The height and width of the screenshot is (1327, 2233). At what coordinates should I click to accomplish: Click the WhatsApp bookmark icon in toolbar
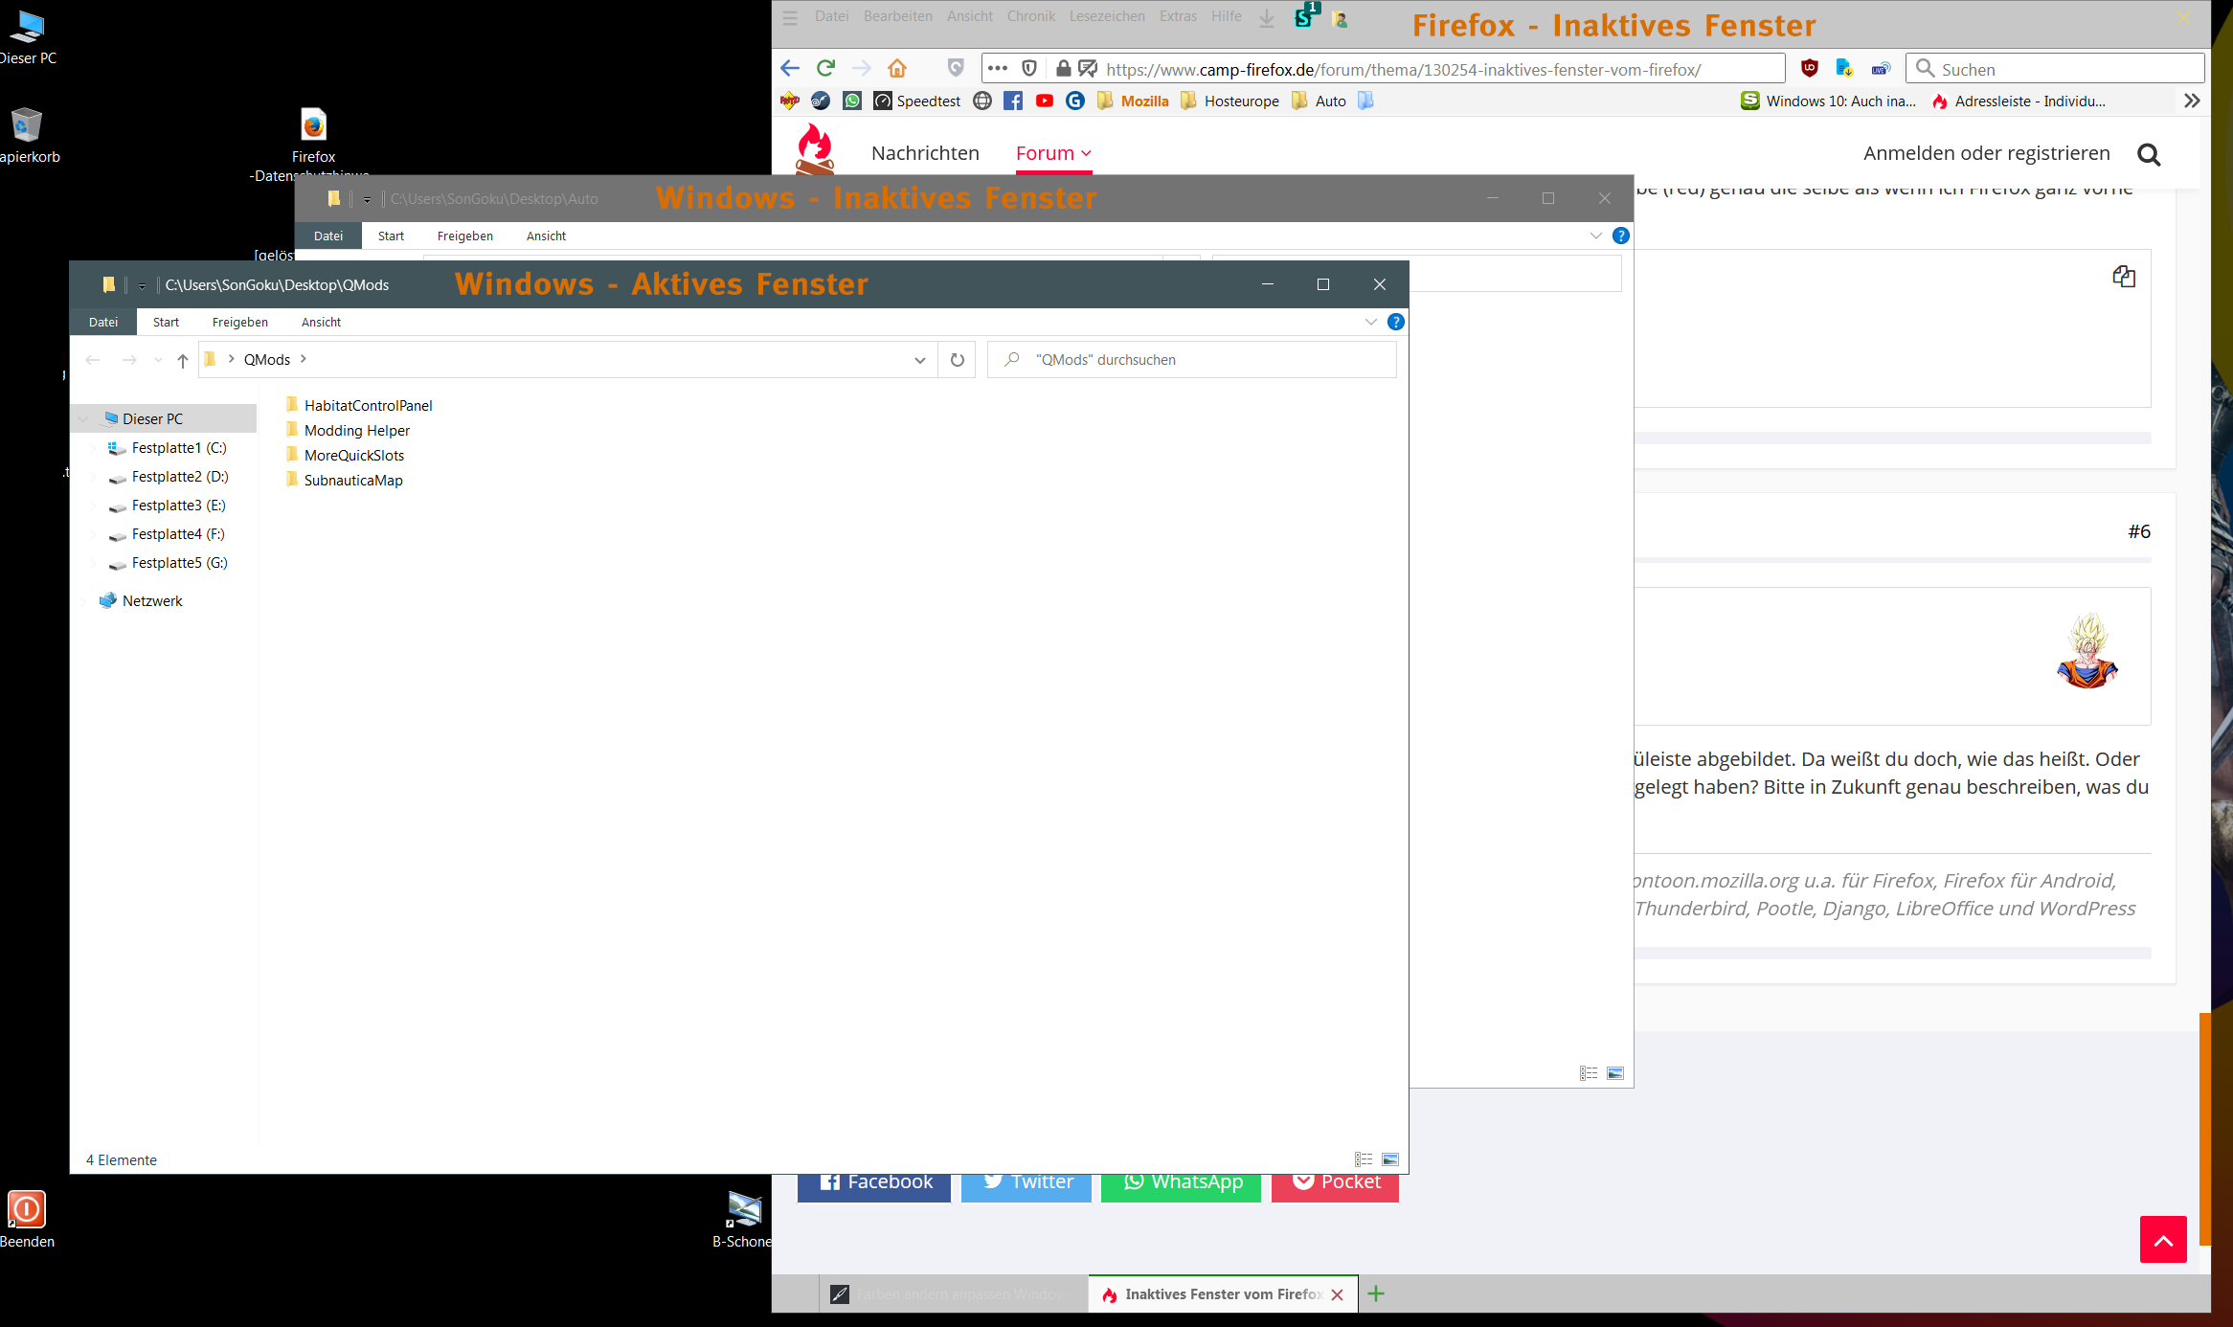[x=852, y=101]
